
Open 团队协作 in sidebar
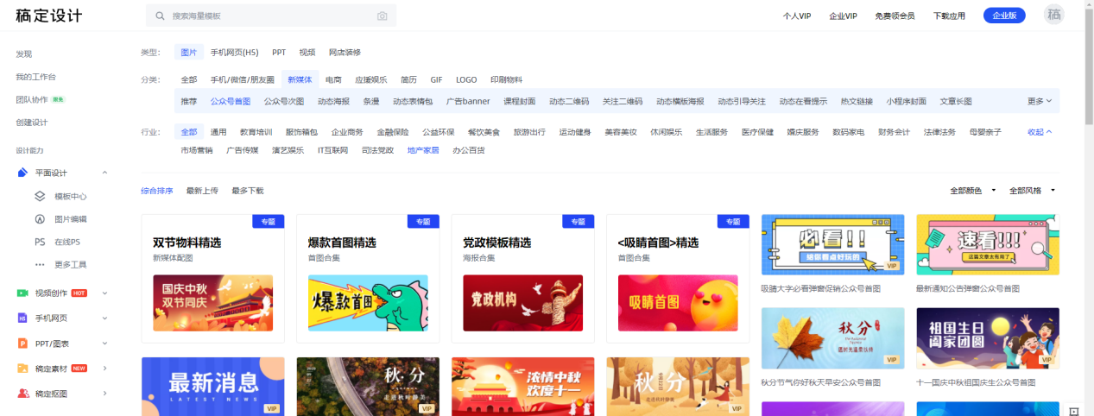[x=32, y=99]
